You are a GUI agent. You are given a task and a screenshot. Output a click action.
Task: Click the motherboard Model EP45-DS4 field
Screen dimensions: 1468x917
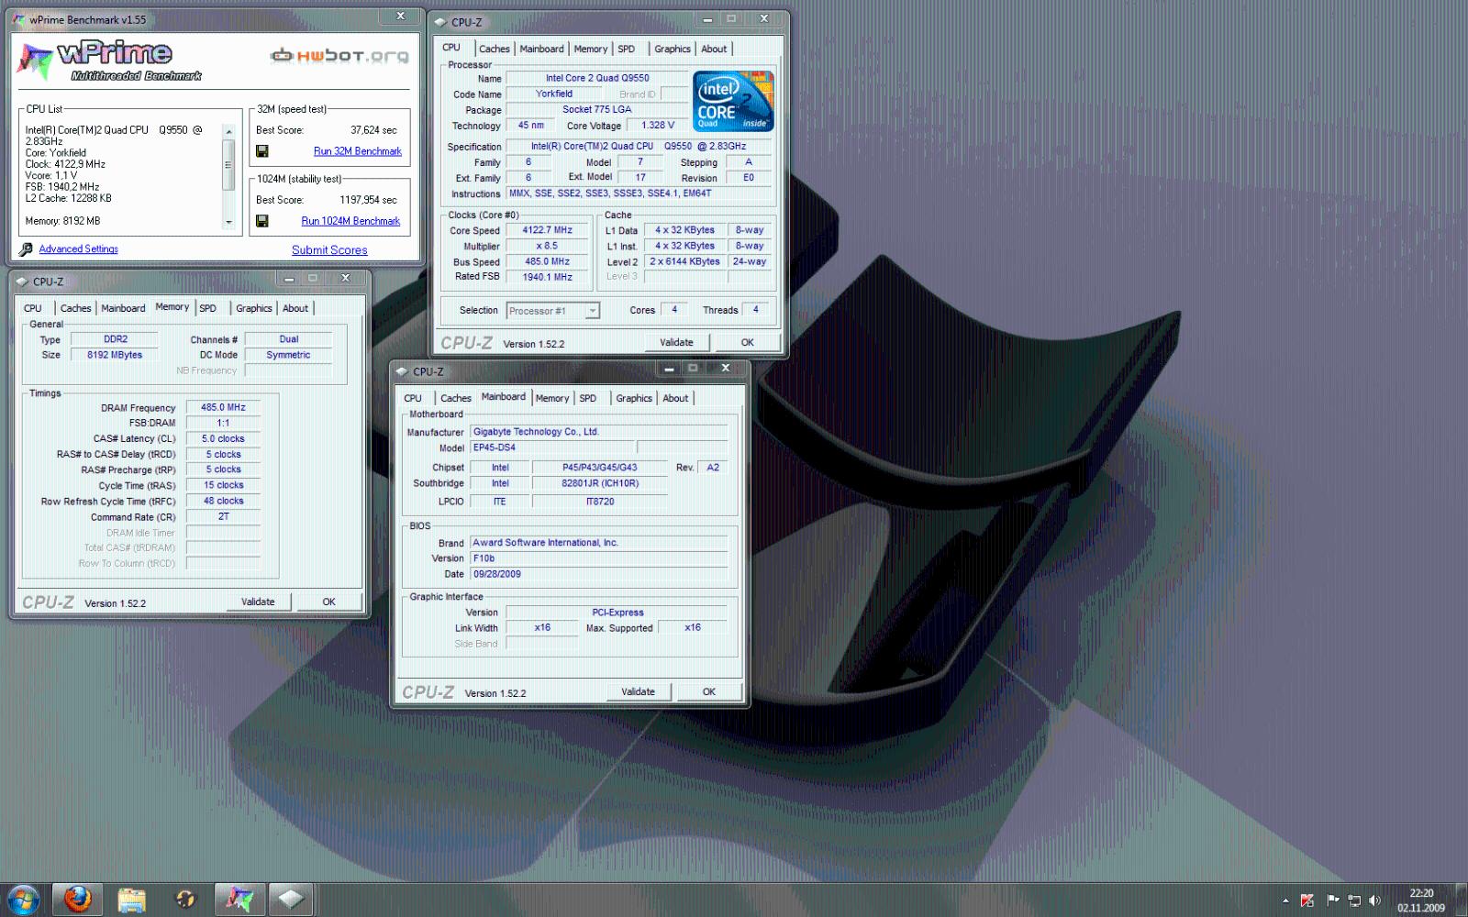(x=551, y=447)
